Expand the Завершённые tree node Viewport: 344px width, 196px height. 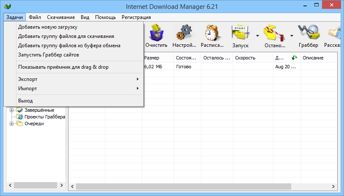point(12,110)
